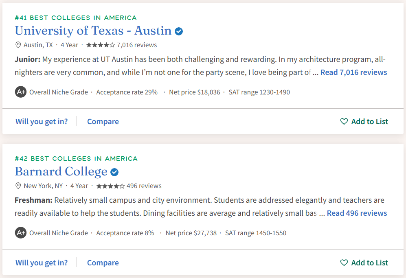Click the location pin icon for Austin, TX
This screenshot has height=278, width=406.
(18, 45)
